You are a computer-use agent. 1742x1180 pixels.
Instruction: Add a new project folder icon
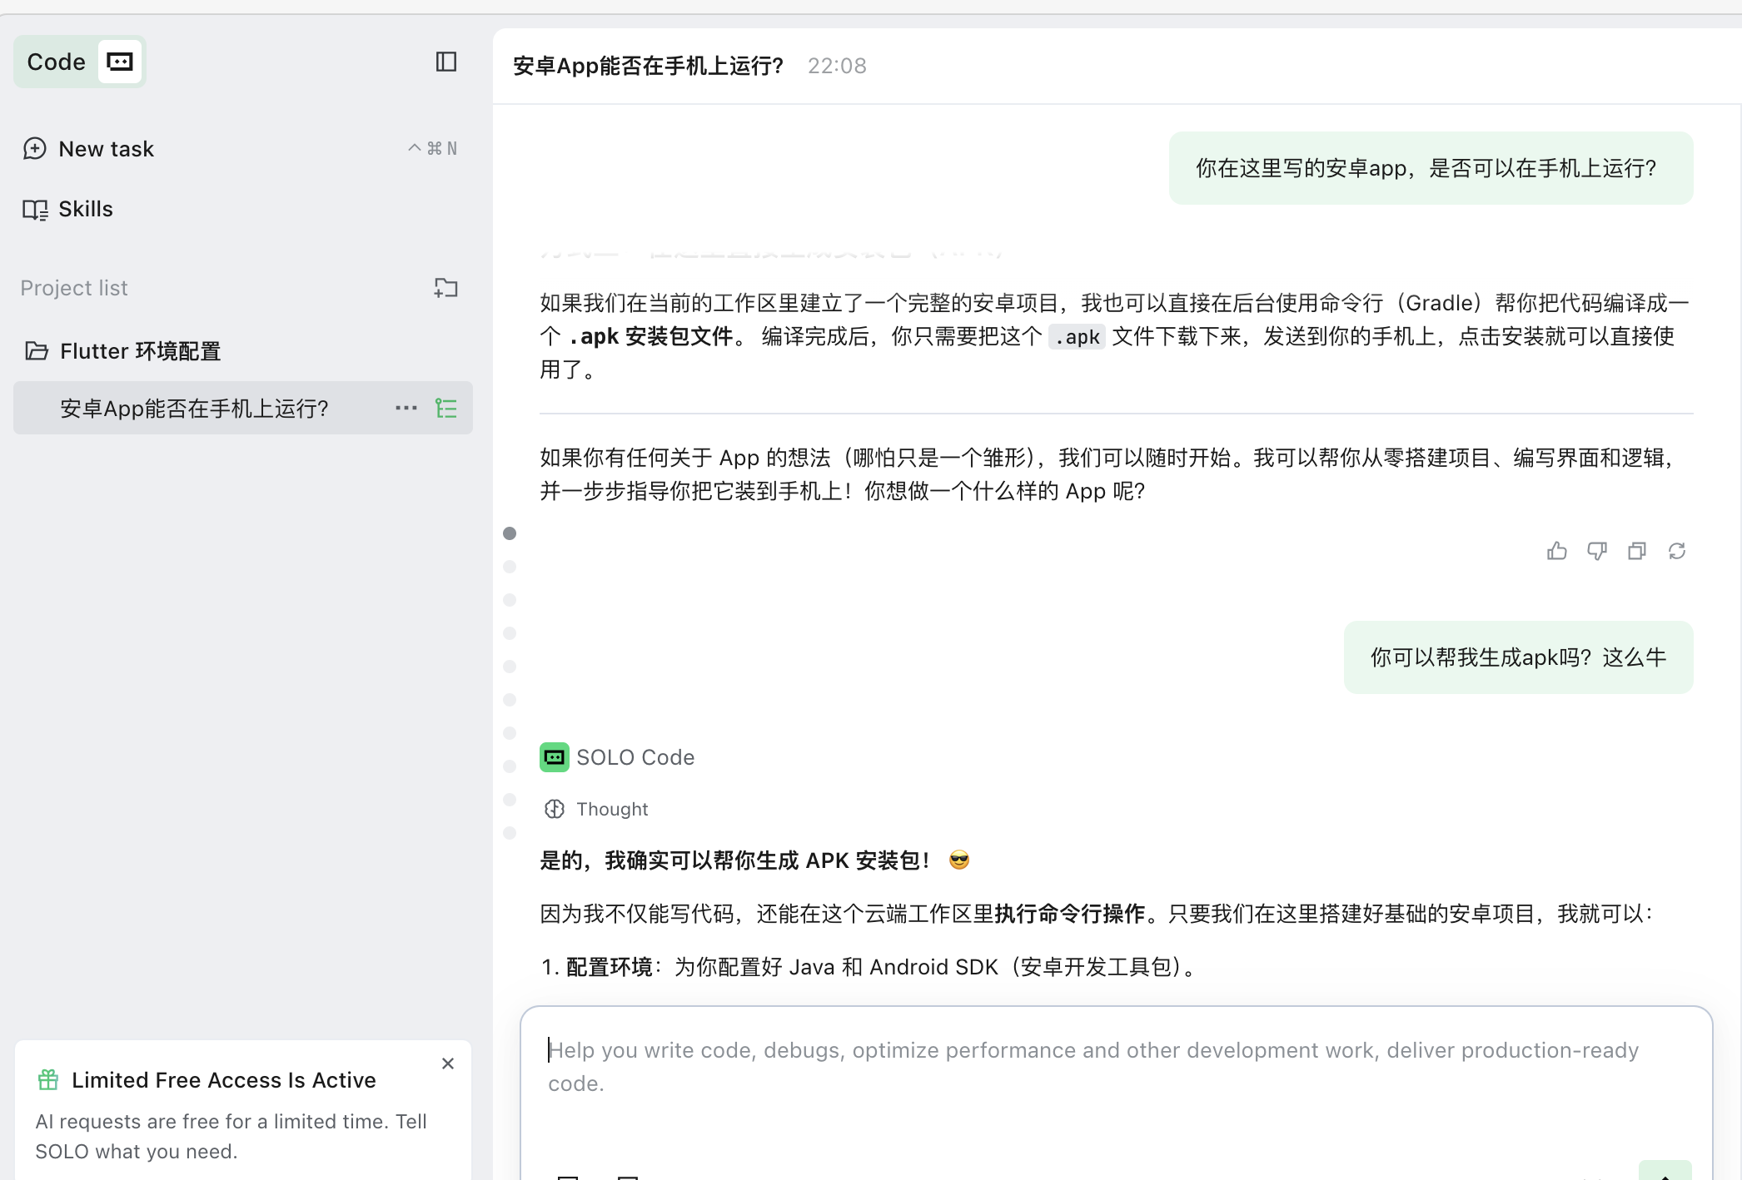446,288
